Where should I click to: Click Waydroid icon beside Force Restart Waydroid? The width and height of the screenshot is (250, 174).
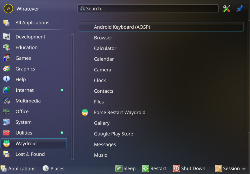pyautogui.click(x=85, y=112)
